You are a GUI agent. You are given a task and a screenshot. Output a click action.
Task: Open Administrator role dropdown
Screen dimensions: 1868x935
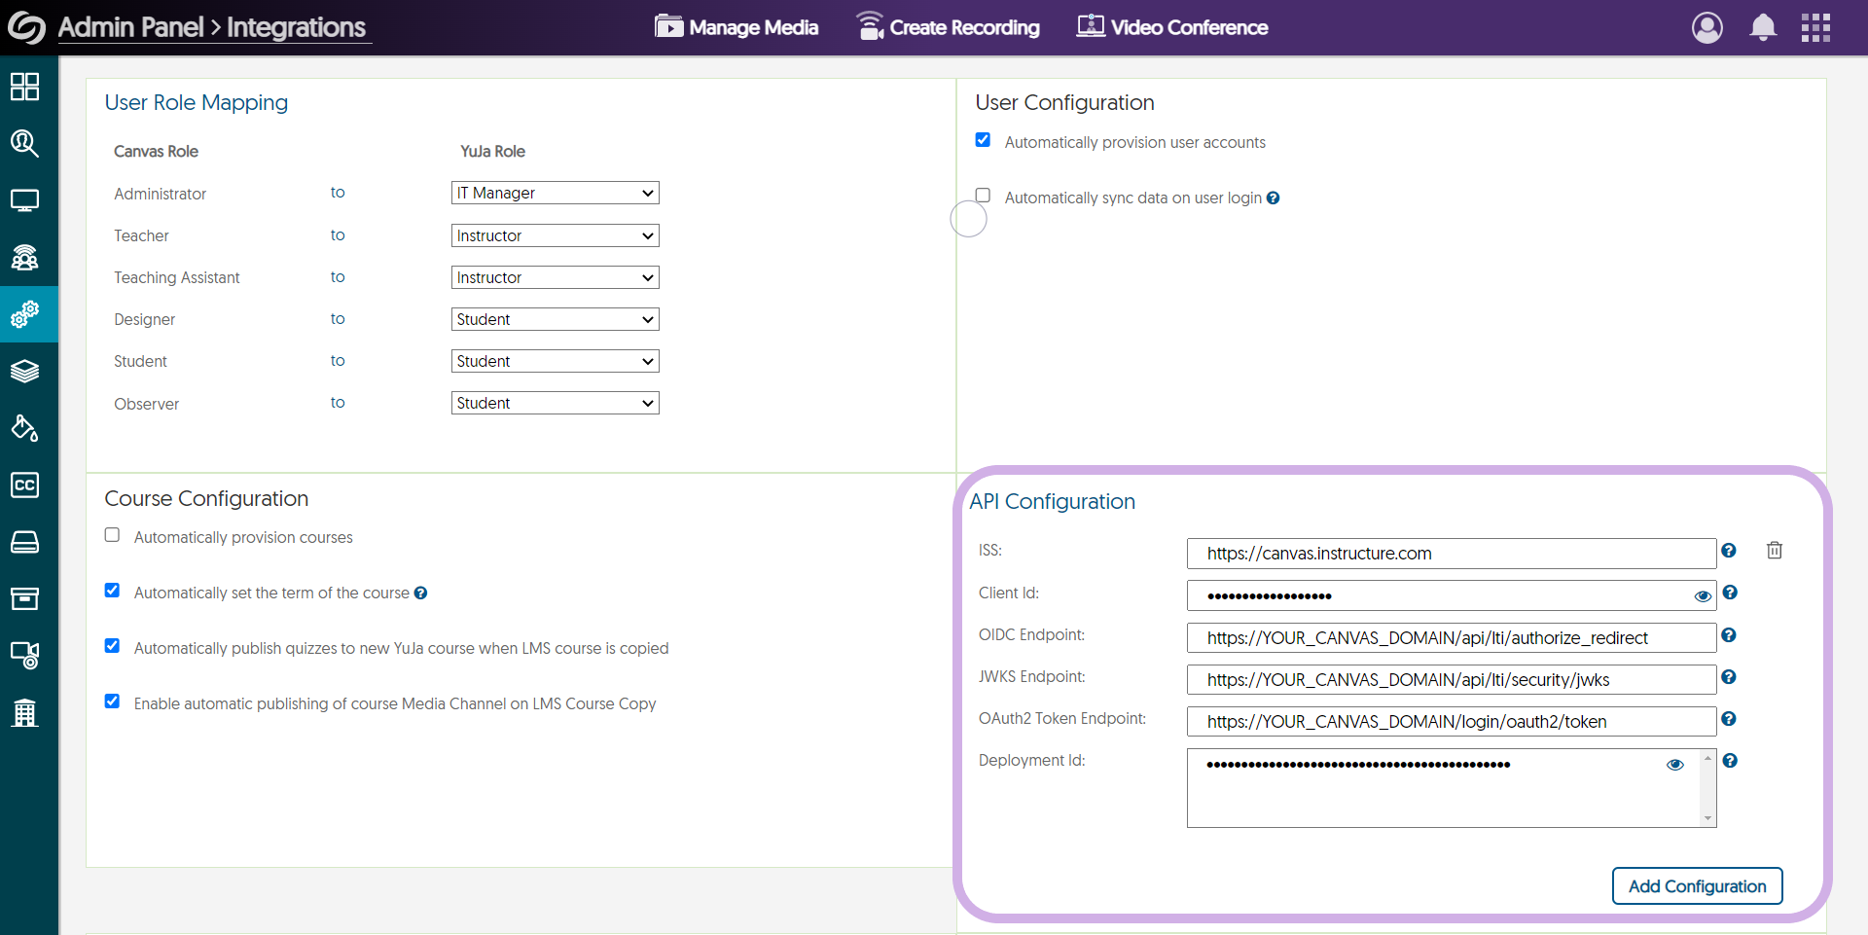[x=556, y=193]
